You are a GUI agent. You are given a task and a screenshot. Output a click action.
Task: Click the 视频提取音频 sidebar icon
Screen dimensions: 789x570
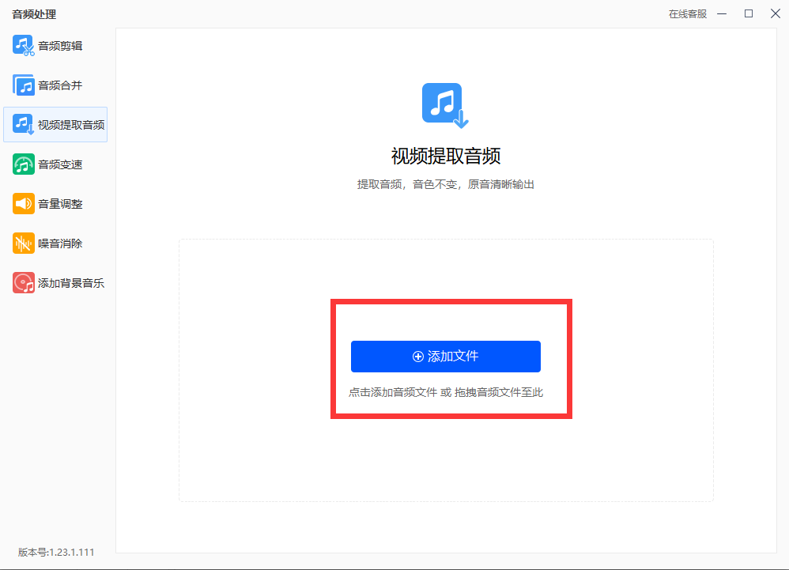pos(24,124)
